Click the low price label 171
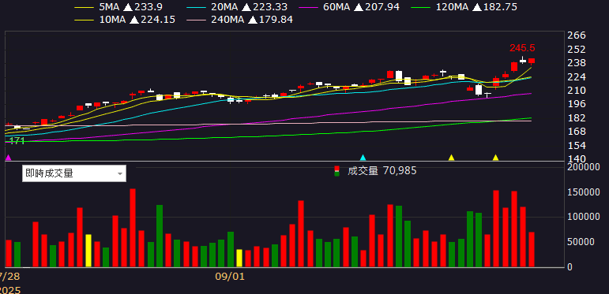This screenshot has height=294, width=609. 17,141
